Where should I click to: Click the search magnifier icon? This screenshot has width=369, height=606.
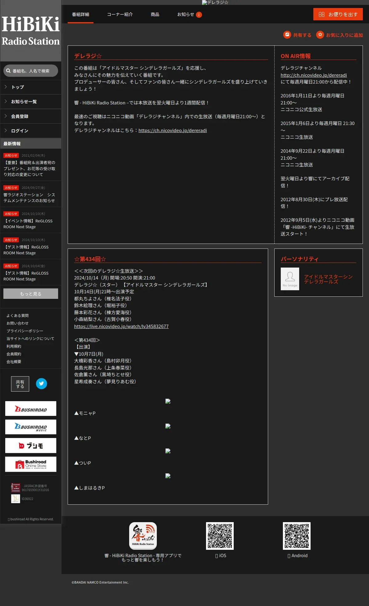click(8, 71)
